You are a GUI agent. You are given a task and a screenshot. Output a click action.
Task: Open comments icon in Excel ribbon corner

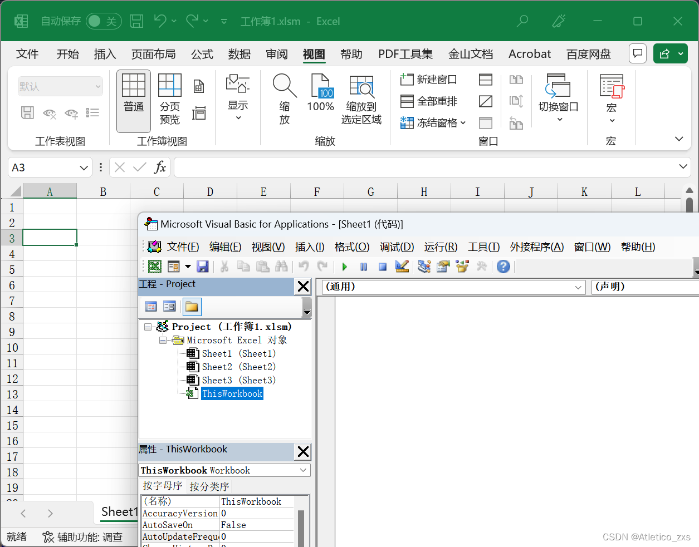coord(638,53)
